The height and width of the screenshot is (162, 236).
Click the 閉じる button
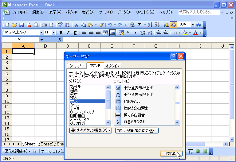pyautogui.click(x=171, y=154)
